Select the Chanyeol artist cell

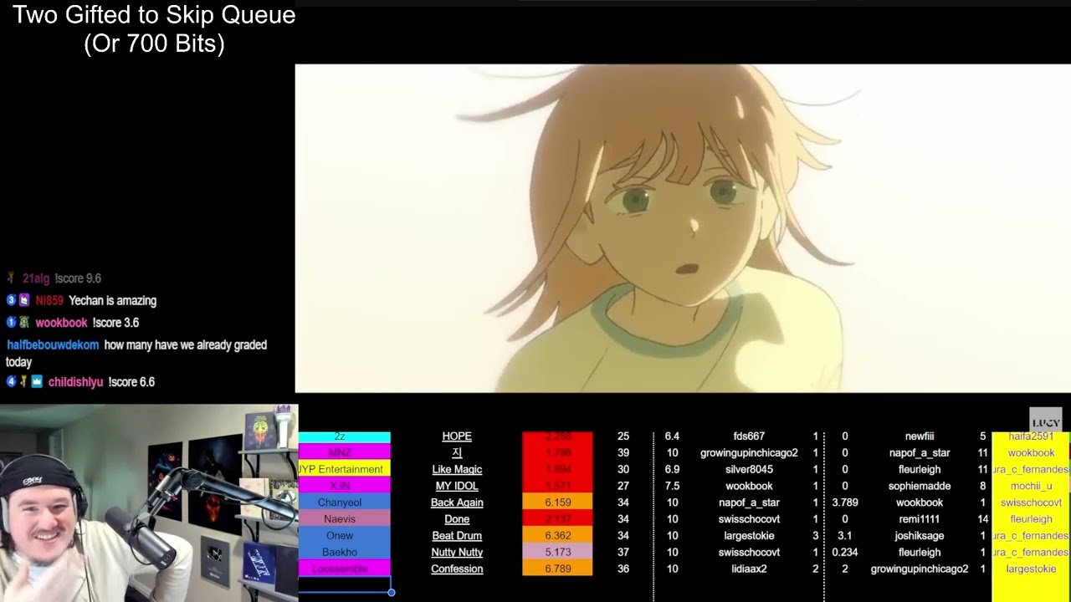[x=344, y=503]
